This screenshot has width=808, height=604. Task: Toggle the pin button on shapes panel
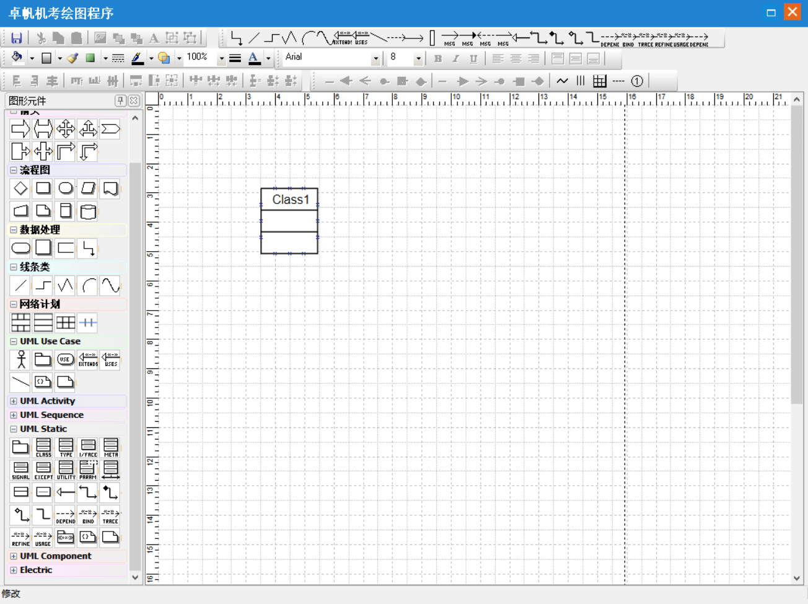[121, 100]
